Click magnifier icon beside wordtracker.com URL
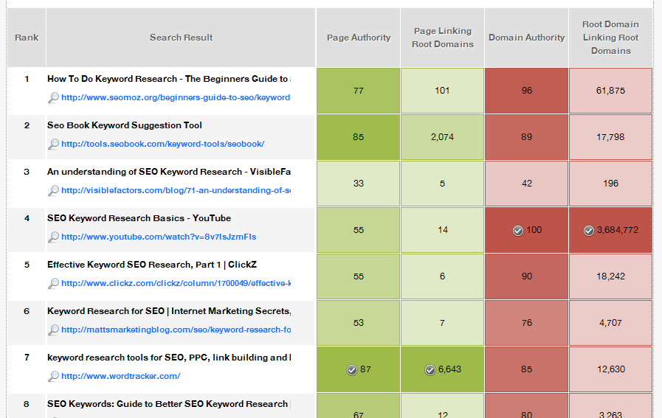Image resolution: width=662 pixels, height=418 pixels. point(53,376)
